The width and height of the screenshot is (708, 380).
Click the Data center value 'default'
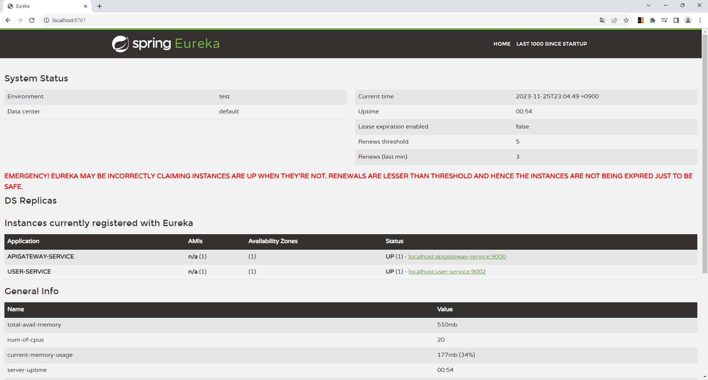(x=229, y=112)
